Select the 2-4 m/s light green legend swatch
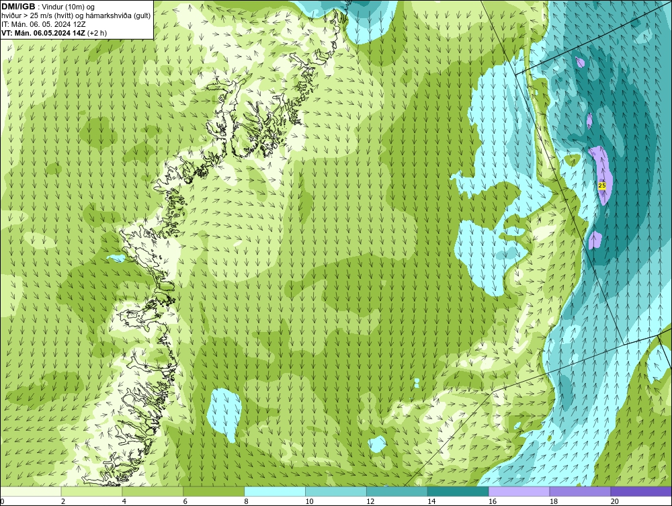 91,491
